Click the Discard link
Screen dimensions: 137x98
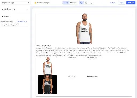coord(113,3)
